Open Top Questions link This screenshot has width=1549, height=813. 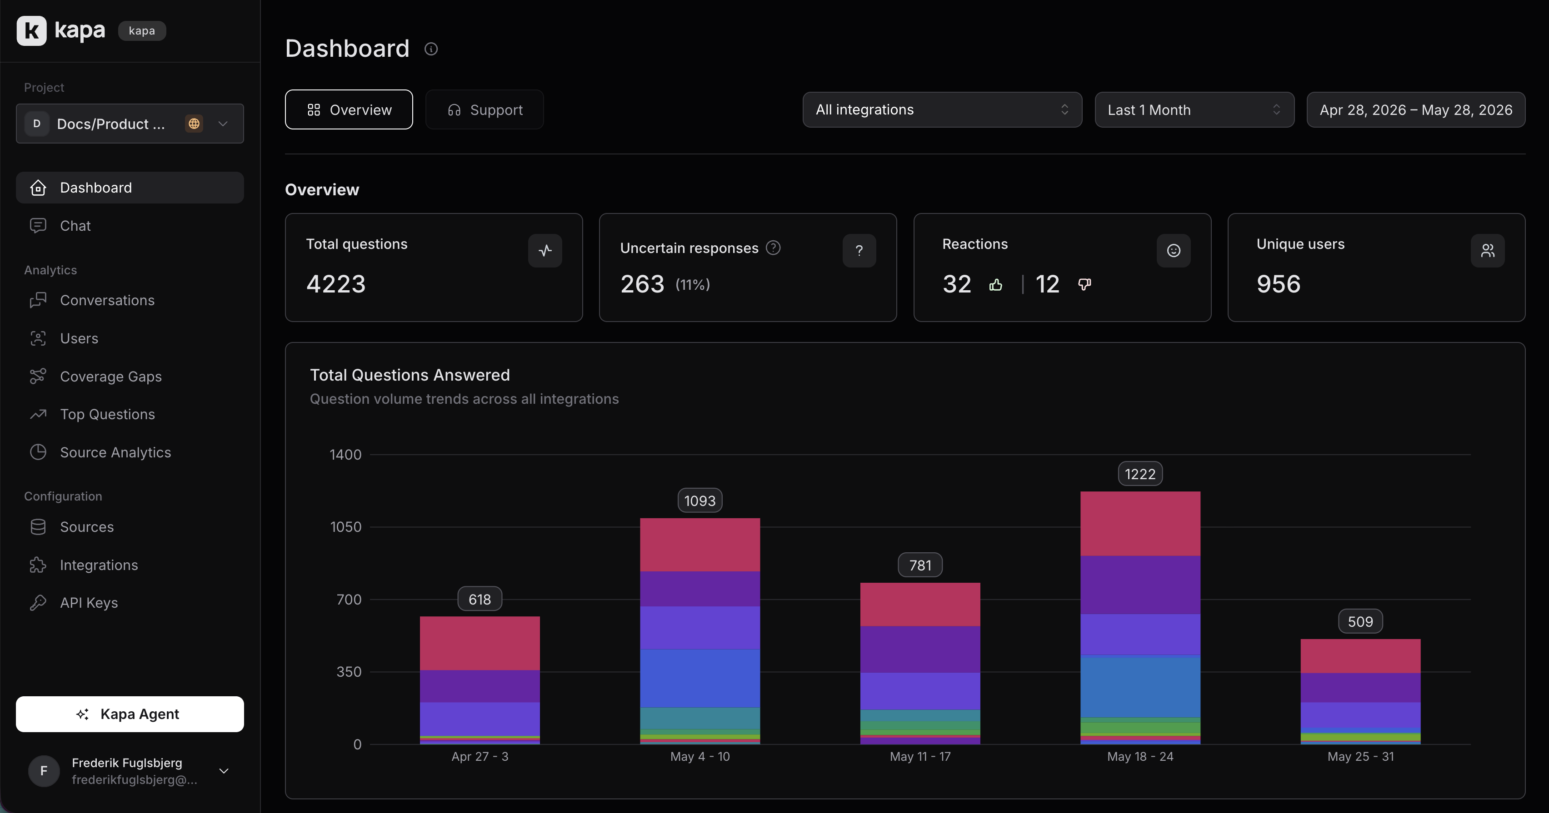(x=130, y=414)
